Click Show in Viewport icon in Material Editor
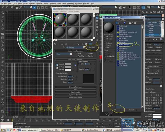This screenshot has width=165, height=132. [x=86, y=44]
